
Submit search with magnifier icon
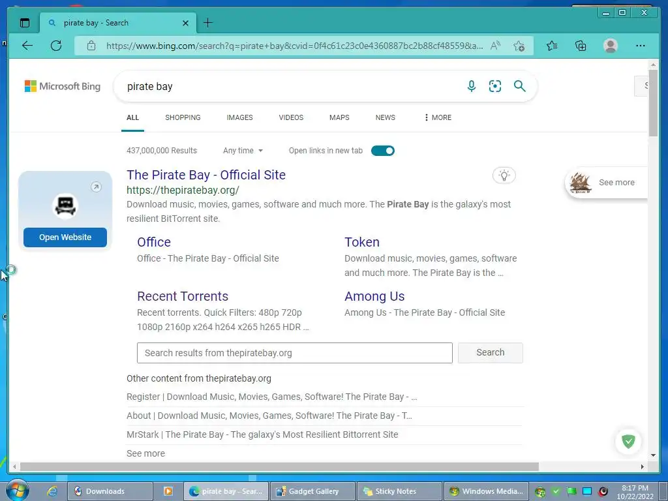tap(520, 86)
